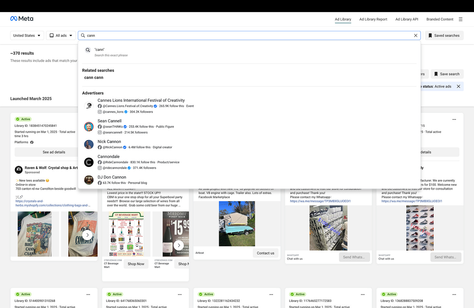Switch to Ad Library tab
Viewport: 474px width, 308px height.
[343, 19]
